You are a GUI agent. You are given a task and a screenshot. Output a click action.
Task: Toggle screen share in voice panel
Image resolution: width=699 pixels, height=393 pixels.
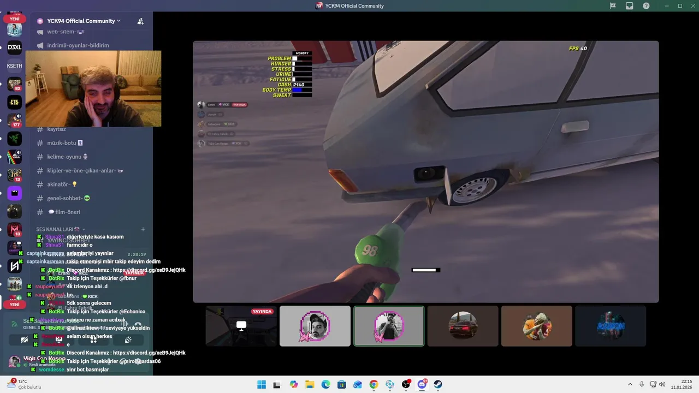[59, 340]
